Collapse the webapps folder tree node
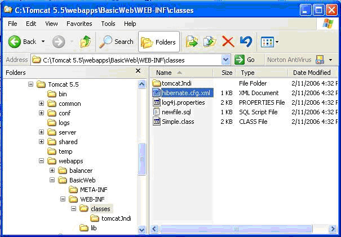The width and height of the screenshot is (341, 237). 41,161
